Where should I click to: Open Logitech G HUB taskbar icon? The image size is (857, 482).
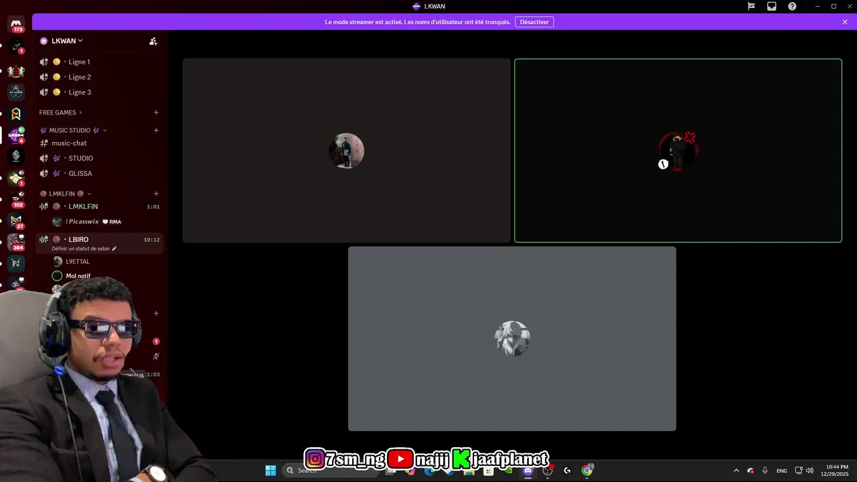(567, 471)
